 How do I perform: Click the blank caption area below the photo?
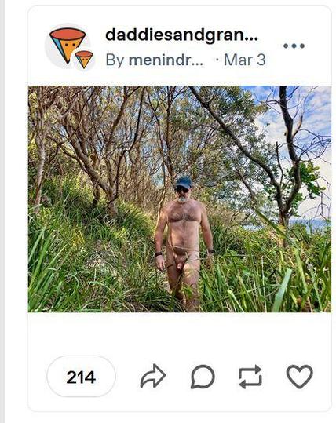[180, 334]
